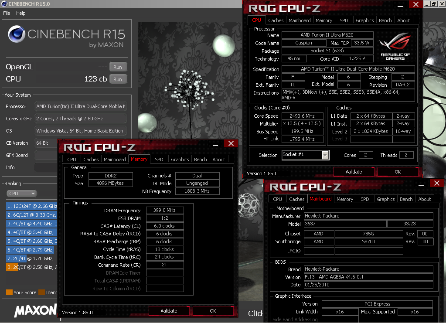Viewport: 446px width, 323px height.
Task: Run the OpenGL benchmark
Action: [x=118, y=67]
